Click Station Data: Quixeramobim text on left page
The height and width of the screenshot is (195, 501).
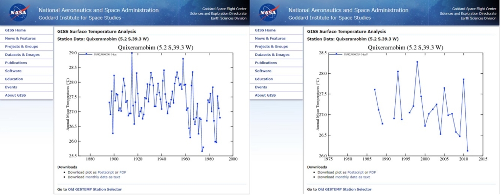point(103,39)
